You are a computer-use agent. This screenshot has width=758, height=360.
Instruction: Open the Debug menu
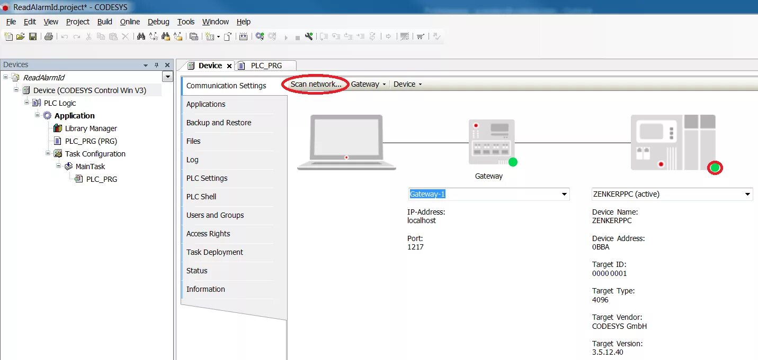[158, 22]
